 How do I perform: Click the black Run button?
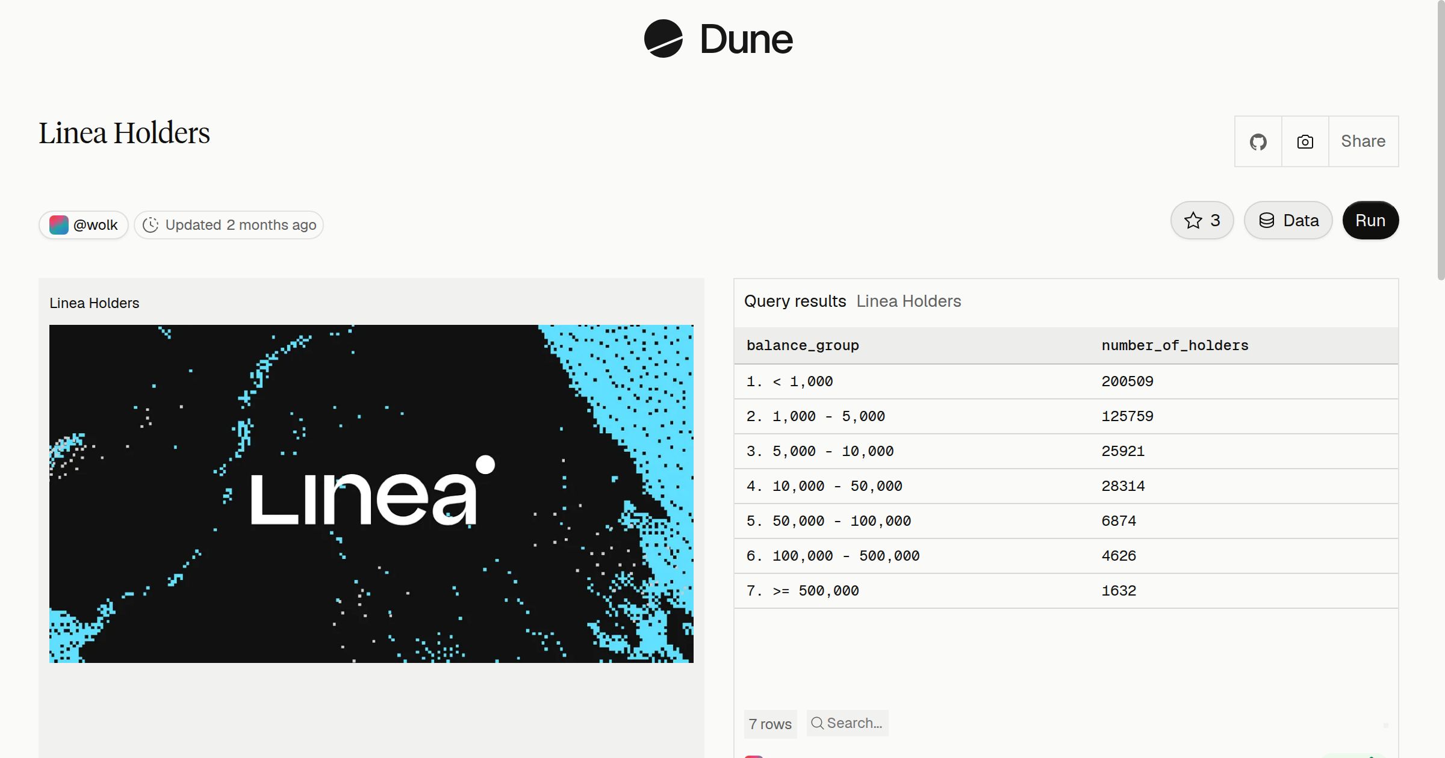coord(1370,220)
